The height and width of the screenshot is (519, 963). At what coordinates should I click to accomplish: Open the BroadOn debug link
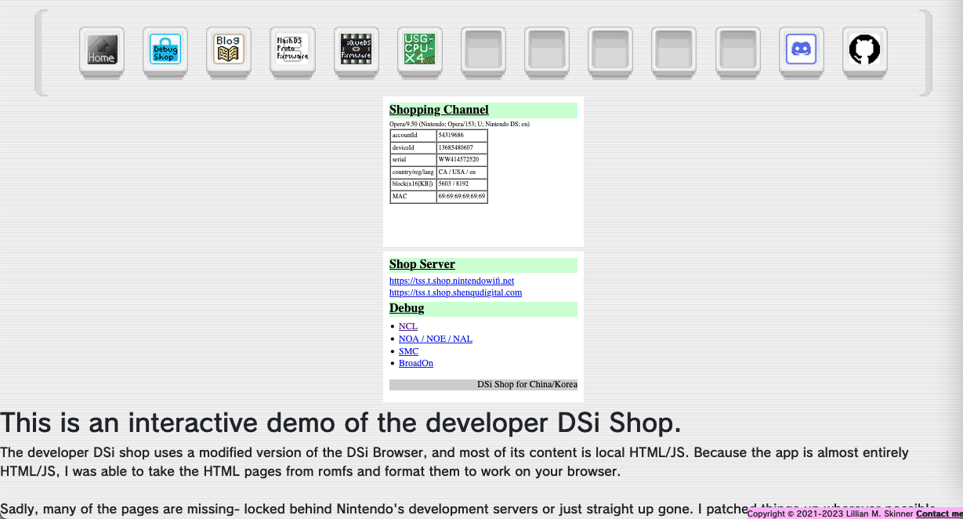click(416, 363)
